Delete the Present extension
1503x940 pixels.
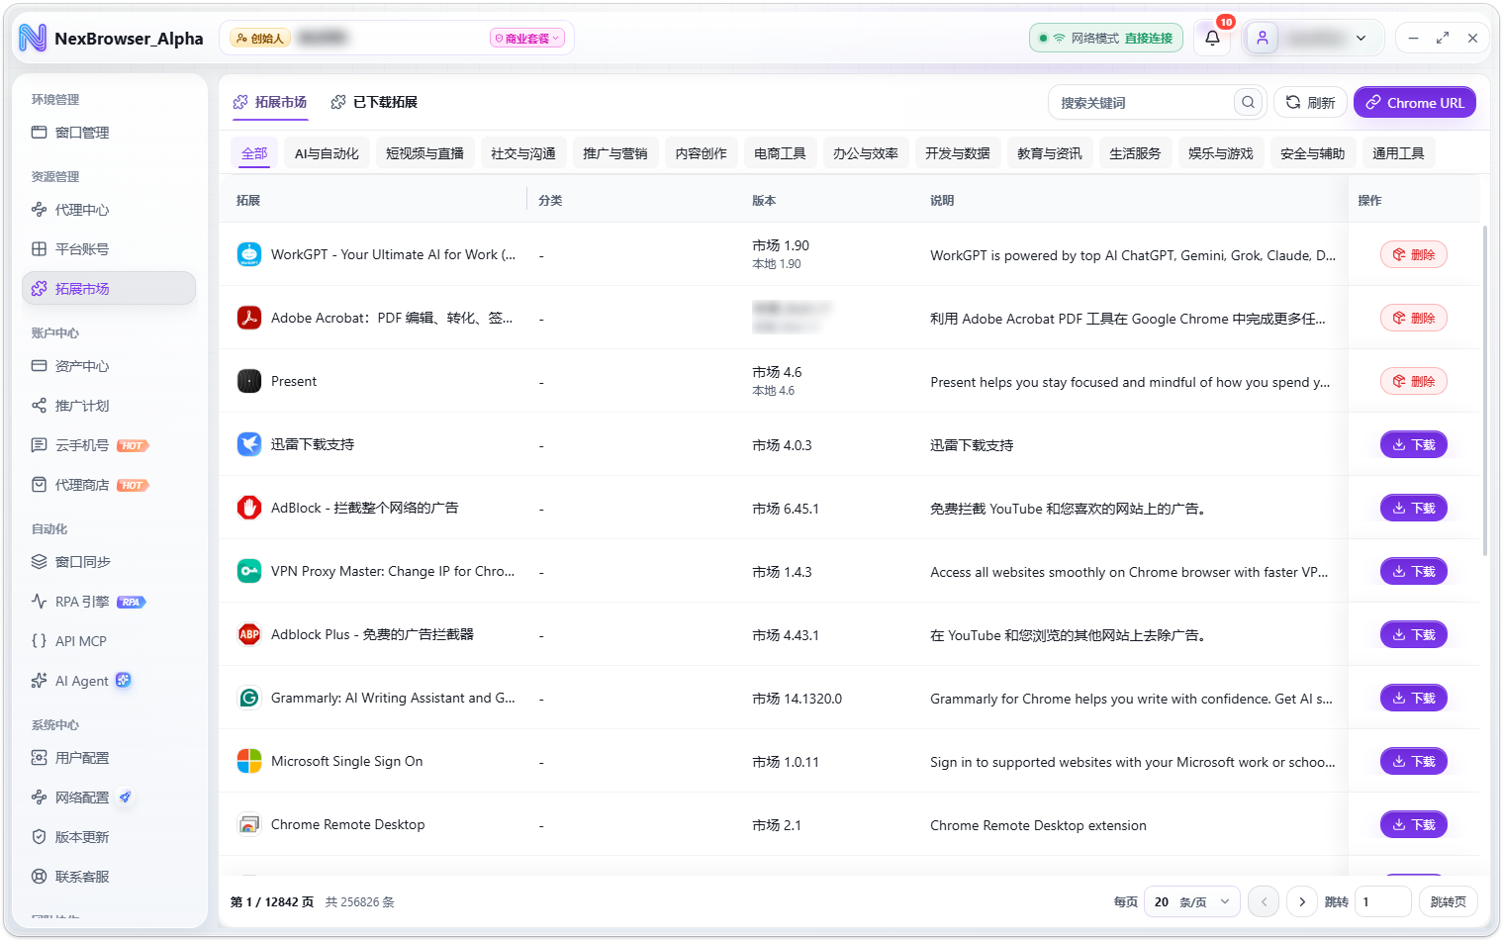point(1414,381)
